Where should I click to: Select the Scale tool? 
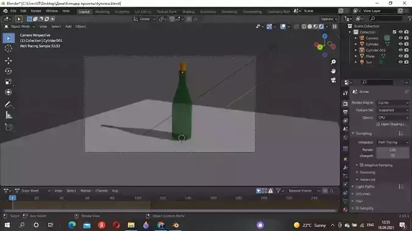(9, 81)
